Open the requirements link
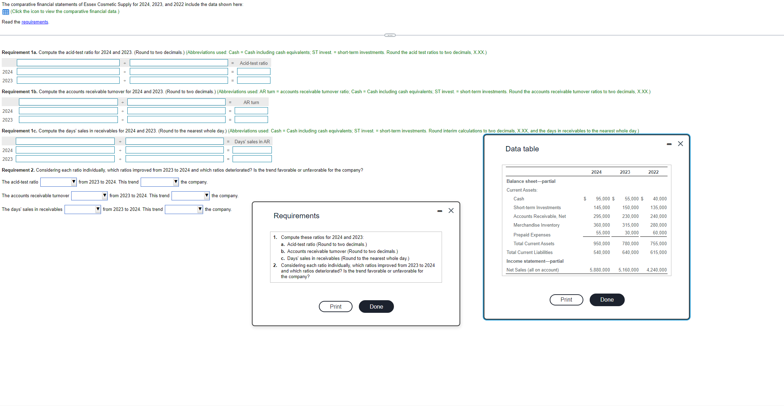The height and width of the screenshot is (406, 784). pyautogui.click(x=35, y=22)
